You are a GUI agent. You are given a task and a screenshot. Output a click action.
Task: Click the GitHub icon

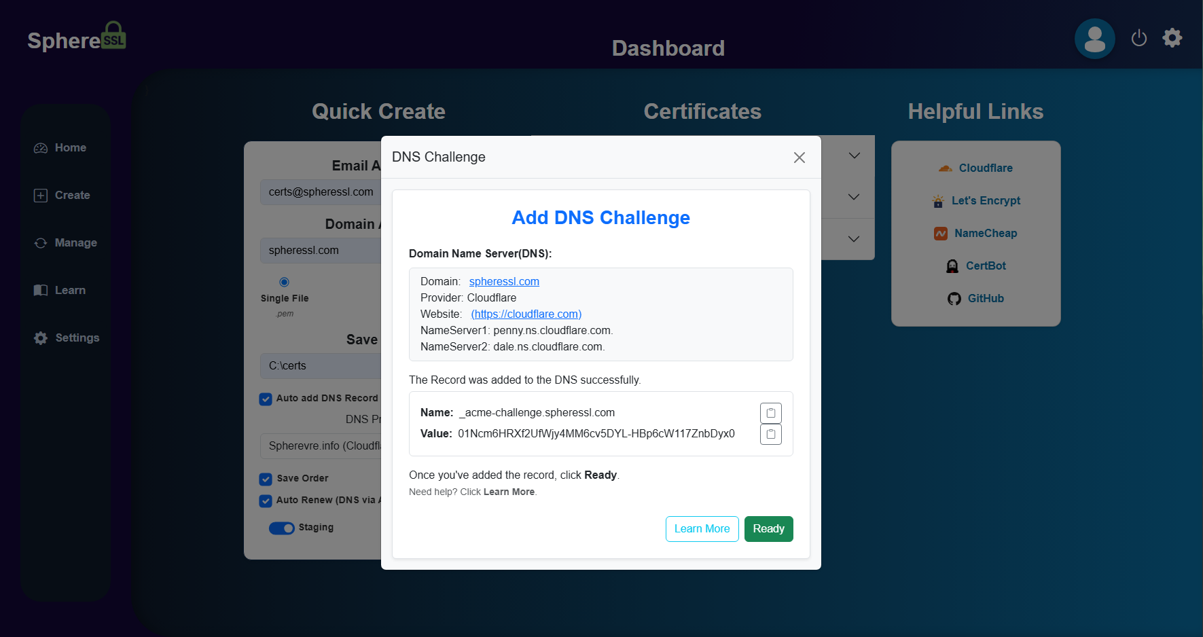[x=954, y=298]
